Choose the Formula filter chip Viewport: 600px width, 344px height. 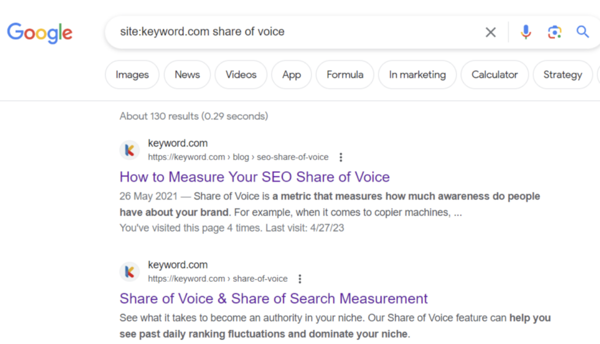pyautogui.click(x=345, y=74)
